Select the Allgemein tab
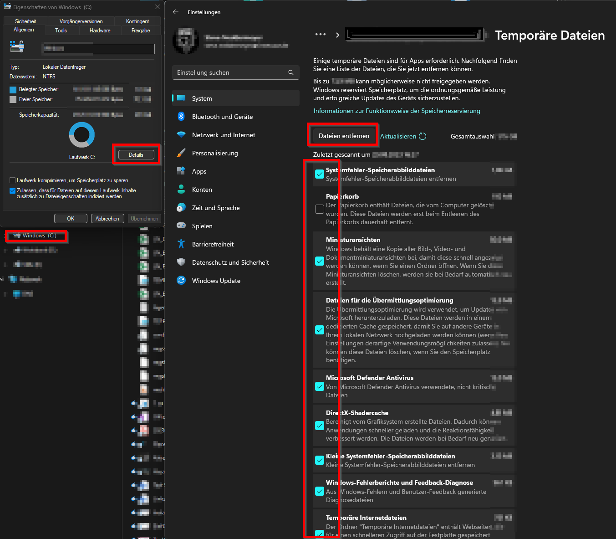This screenshot has width=616, height=539. (24, 30)
